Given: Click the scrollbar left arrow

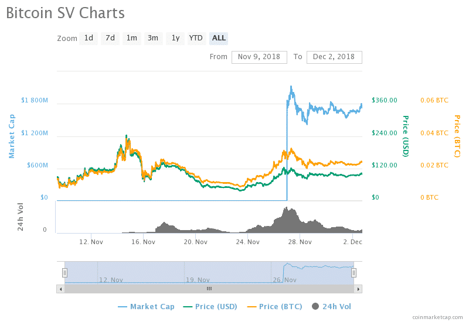Looking at the screenshot, I should click(x=61, y=289).
